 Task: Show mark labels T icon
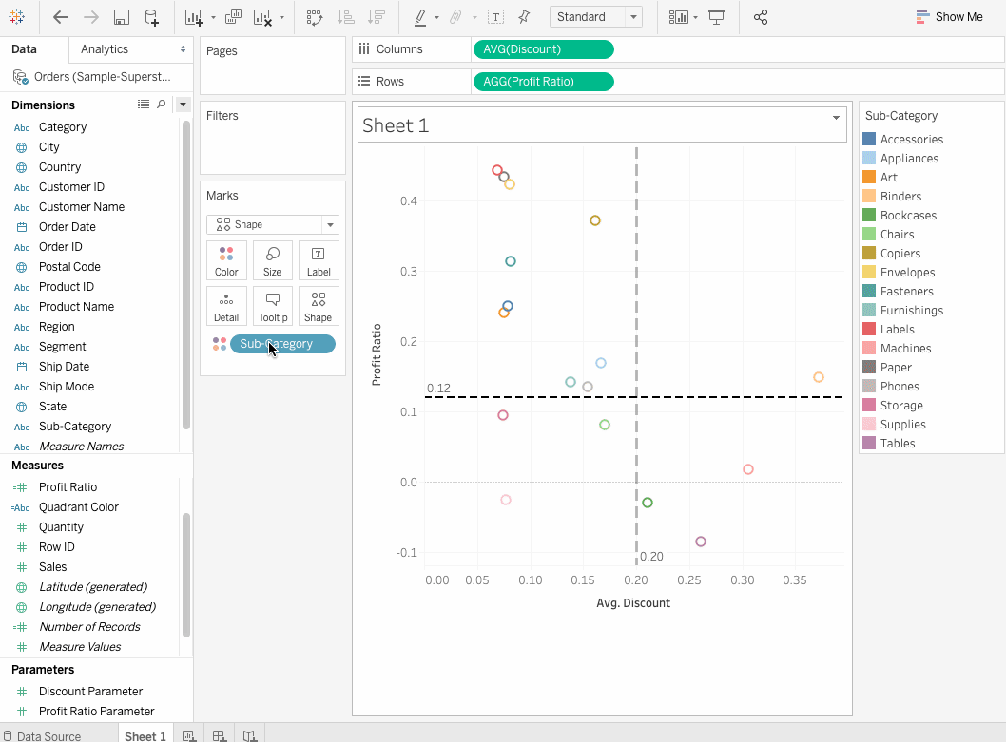point(496,17)
